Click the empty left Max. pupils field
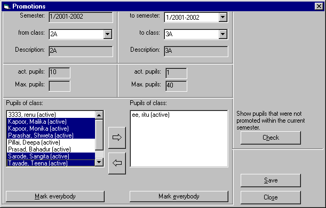The width and height of the screenshot is (326, 208). [59, 86]
